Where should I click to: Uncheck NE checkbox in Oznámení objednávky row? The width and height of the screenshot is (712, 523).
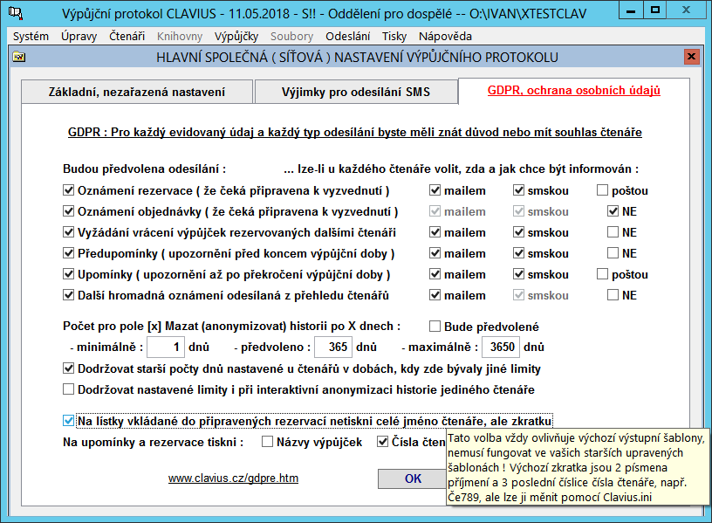pos(613,211)
